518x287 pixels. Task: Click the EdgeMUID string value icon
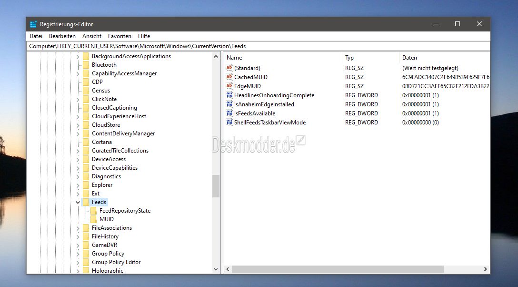[229, 86]
